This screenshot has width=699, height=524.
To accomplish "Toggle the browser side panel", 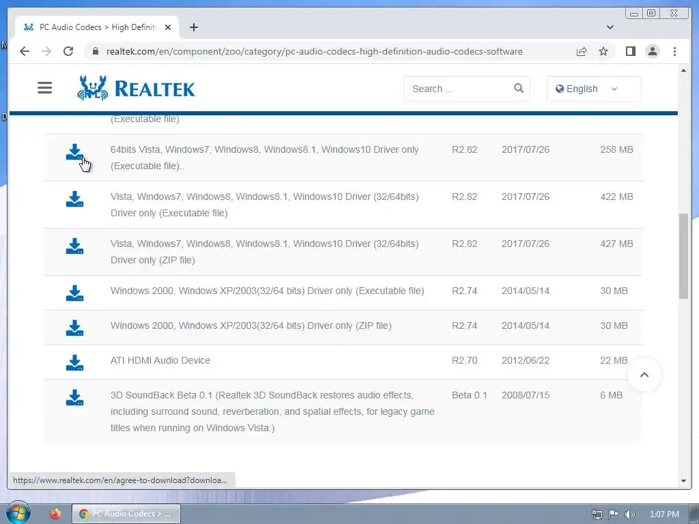I will [x=630, y=51].
